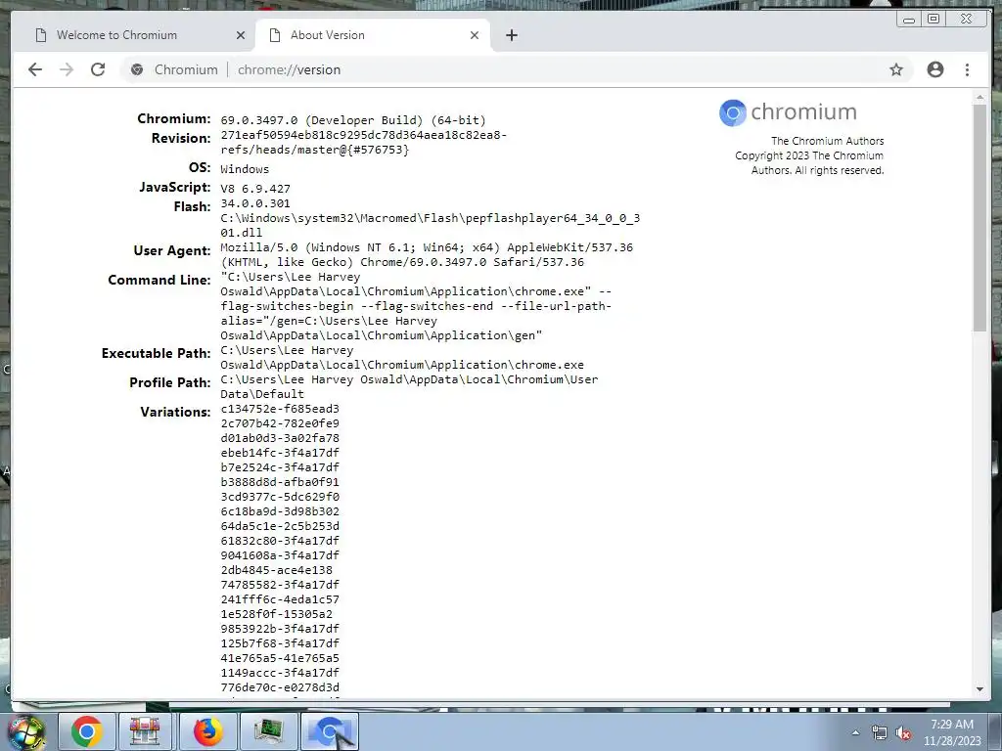The width and height of the screenshot is (1002, 751).
Task: Click variation 41e765a5-41e765a5
Action: tap(280, 658)
